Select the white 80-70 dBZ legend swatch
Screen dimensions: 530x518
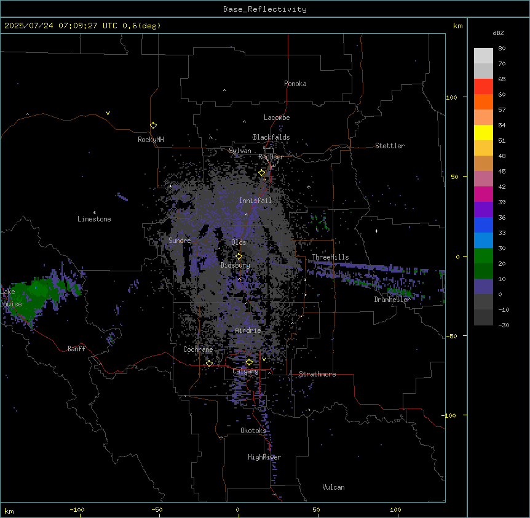(x=483, y=56)
